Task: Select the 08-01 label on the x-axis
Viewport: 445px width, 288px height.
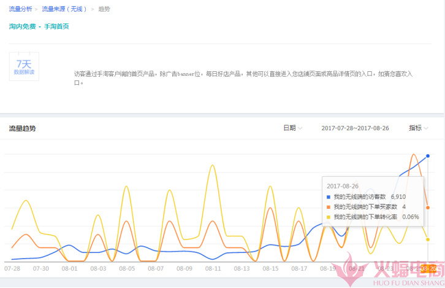Action: click(x=69, y=268)
